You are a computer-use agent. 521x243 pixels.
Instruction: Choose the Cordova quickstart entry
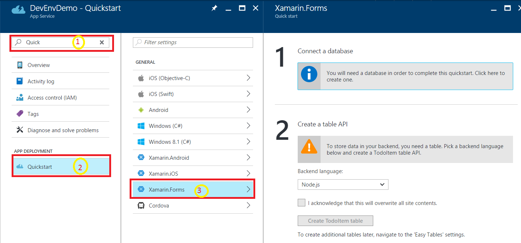click(x=193, y=205)
